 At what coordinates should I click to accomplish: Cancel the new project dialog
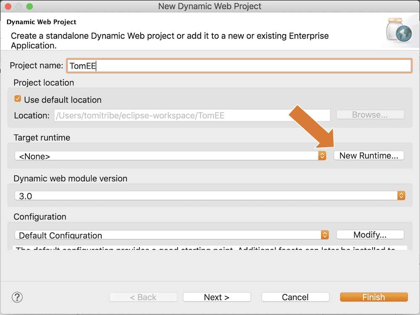pyautogui.click(x=295, y=297)
